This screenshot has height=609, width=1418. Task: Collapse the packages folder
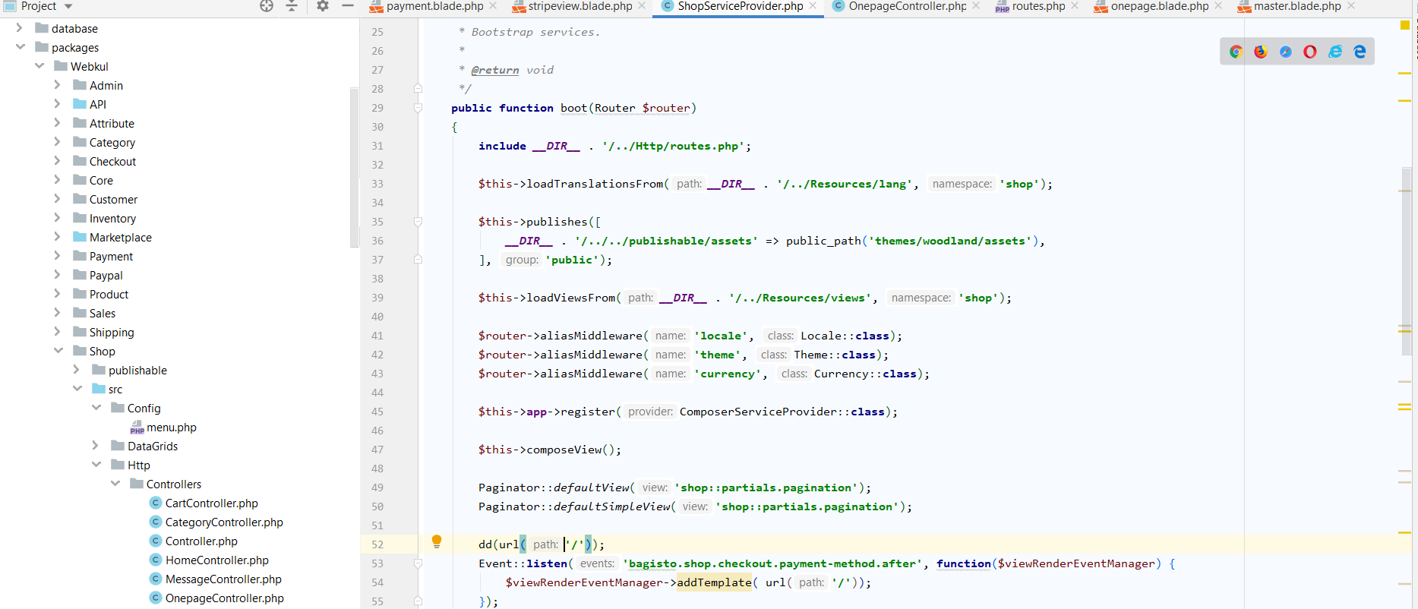(x=20, y=47)
